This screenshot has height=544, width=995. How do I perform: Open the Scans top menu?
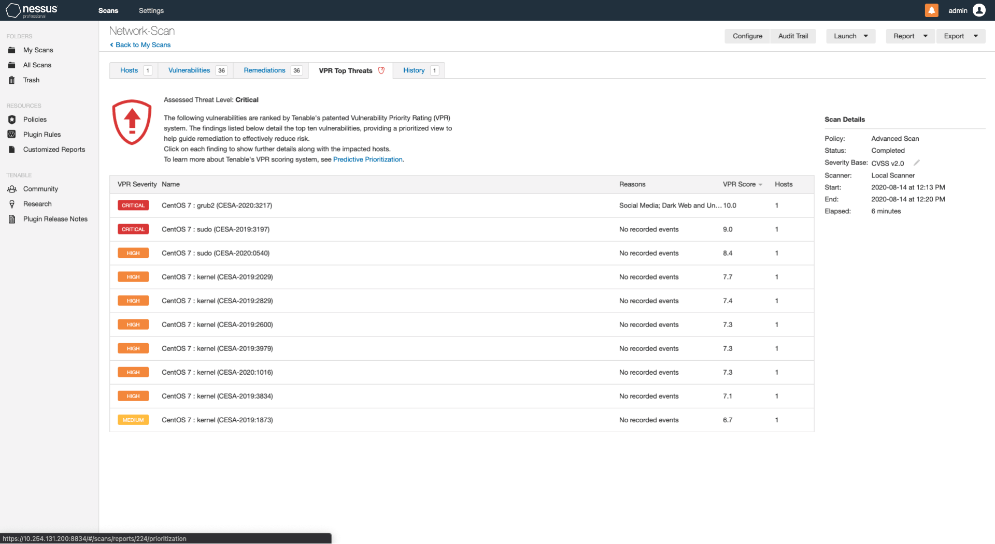[x=108, y=10]
